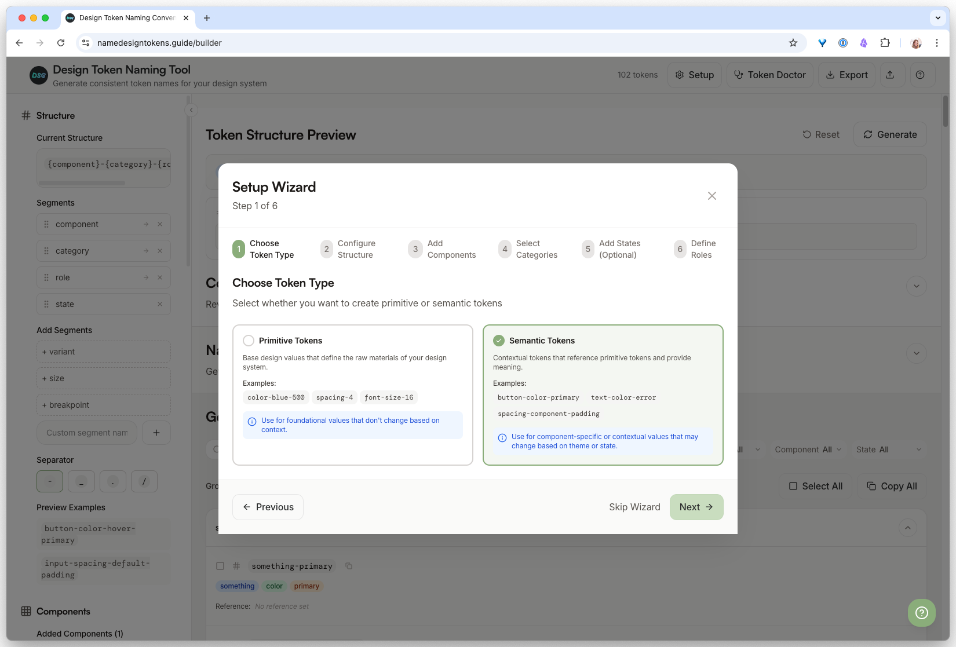Jump to Define Roles step
This screenshot has width=956, height=647.
[695, 249]
